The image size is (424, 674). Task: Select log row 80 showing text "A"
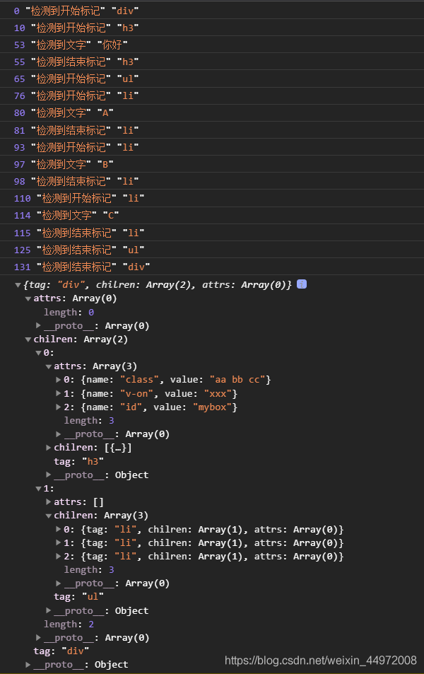pyautogui.click(x=212, y=112)
